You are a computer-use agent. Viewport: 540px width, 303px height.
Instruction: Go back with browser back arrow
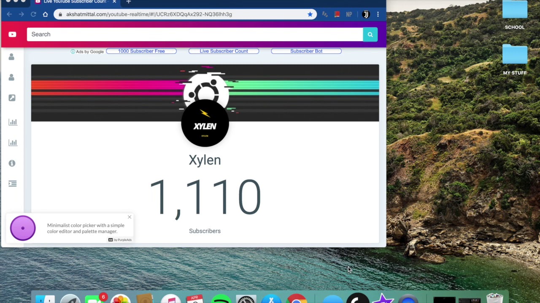9,14
